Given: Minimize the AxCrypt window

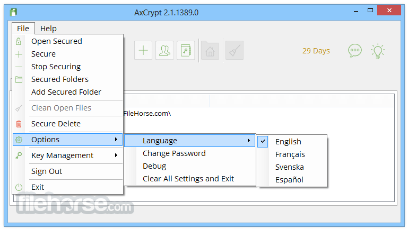Looking at the screenshot, I should click(356, 11).
